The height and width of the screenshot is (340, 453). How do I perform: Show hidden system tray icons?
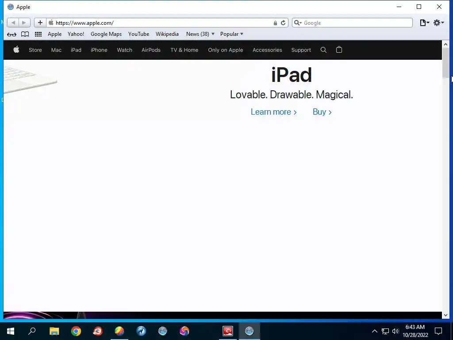[x=374, y=331]
